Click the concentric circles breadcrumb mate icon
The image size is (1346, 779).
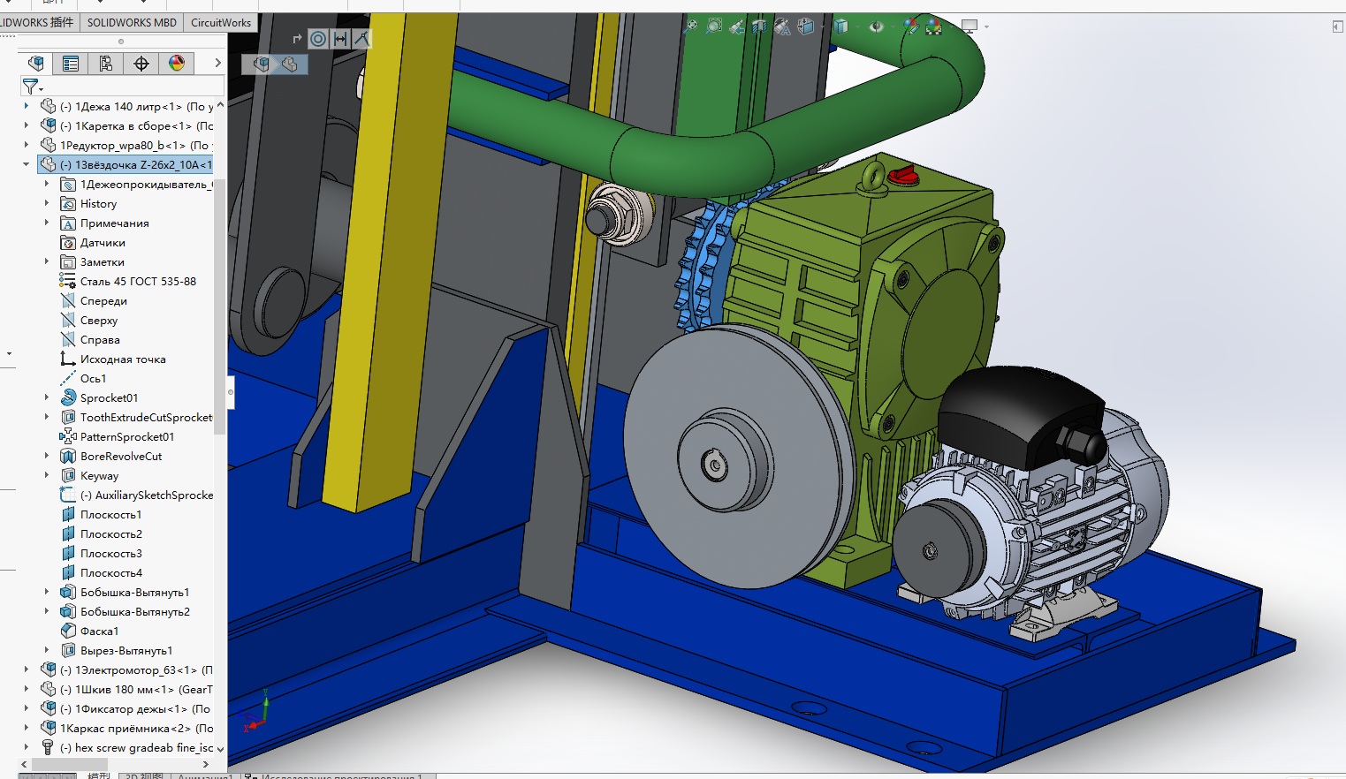(x=318, y=38)
